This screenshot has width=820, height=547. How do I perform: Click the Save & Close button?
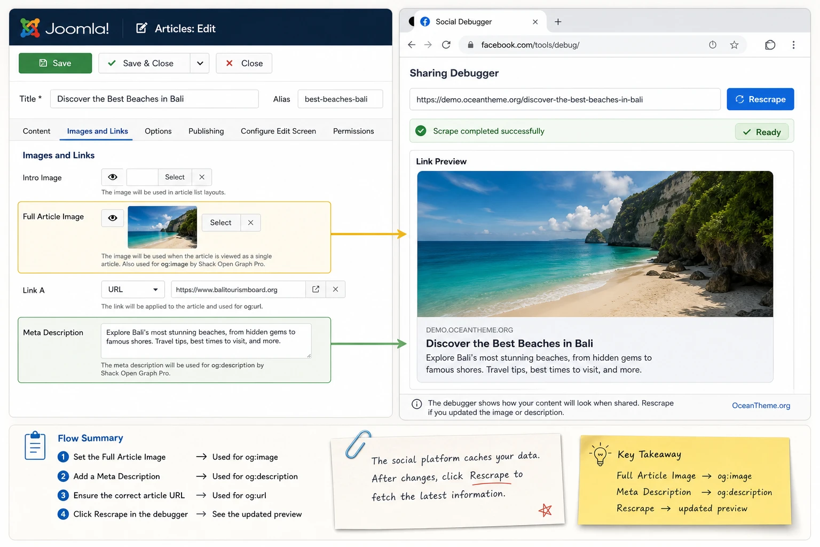(144, 63)
